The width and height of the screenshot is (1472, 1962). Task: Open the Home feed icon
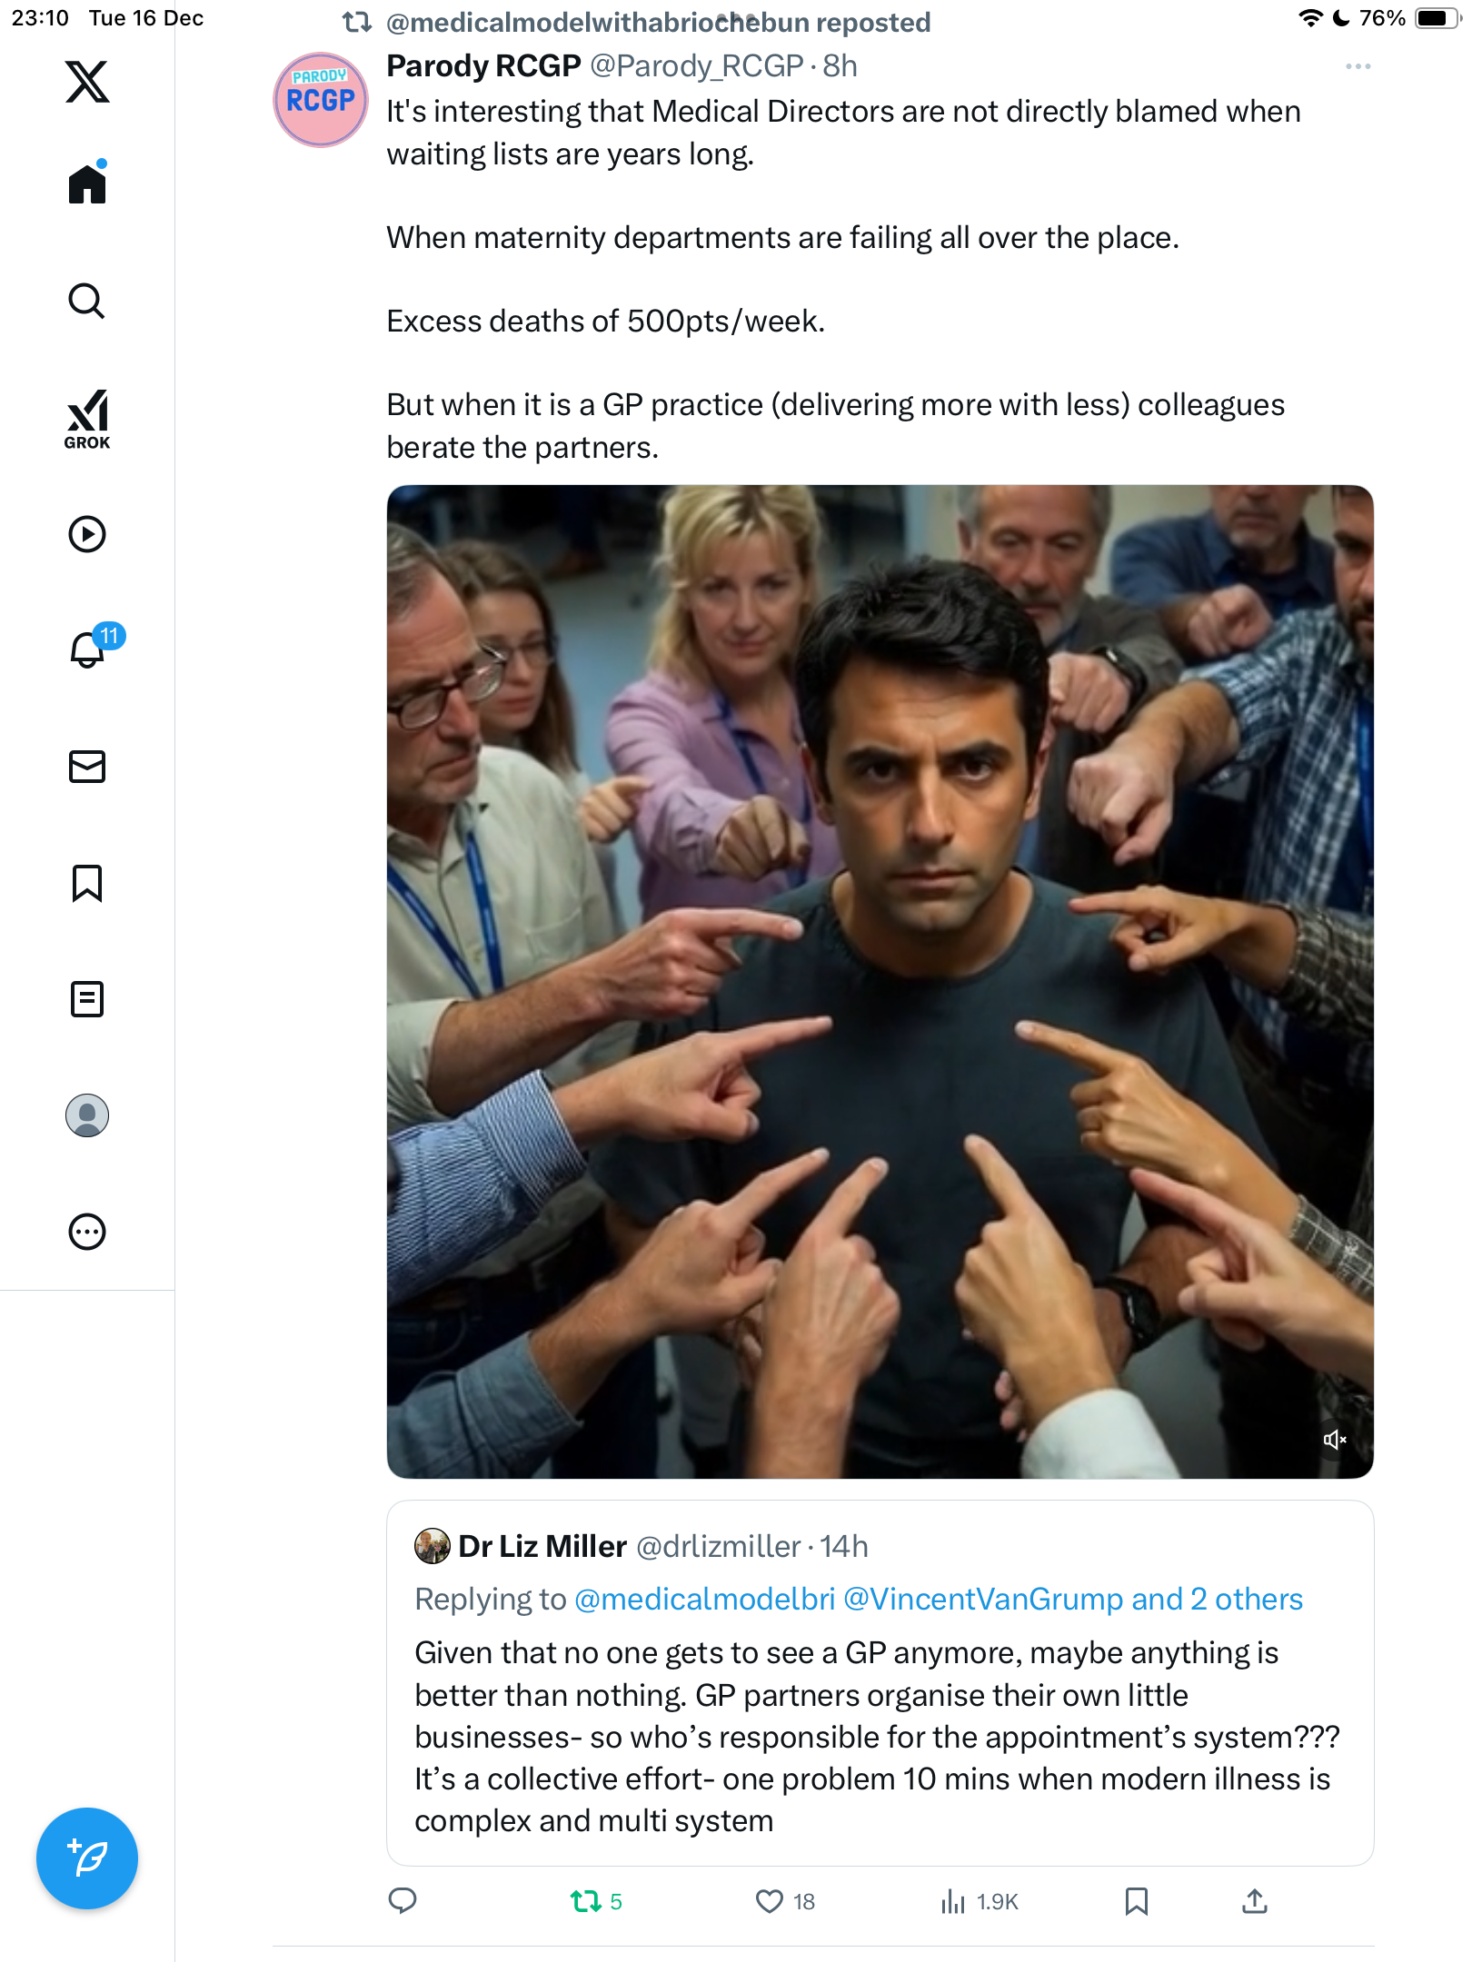(87, 183)
